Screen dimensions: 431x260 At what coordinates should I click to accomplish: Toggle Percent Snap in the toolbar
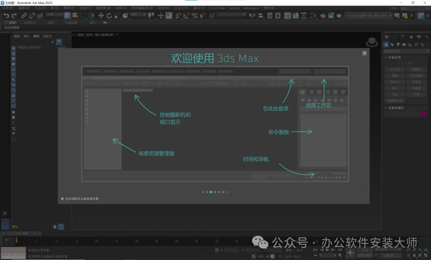[x=195, y=16]
